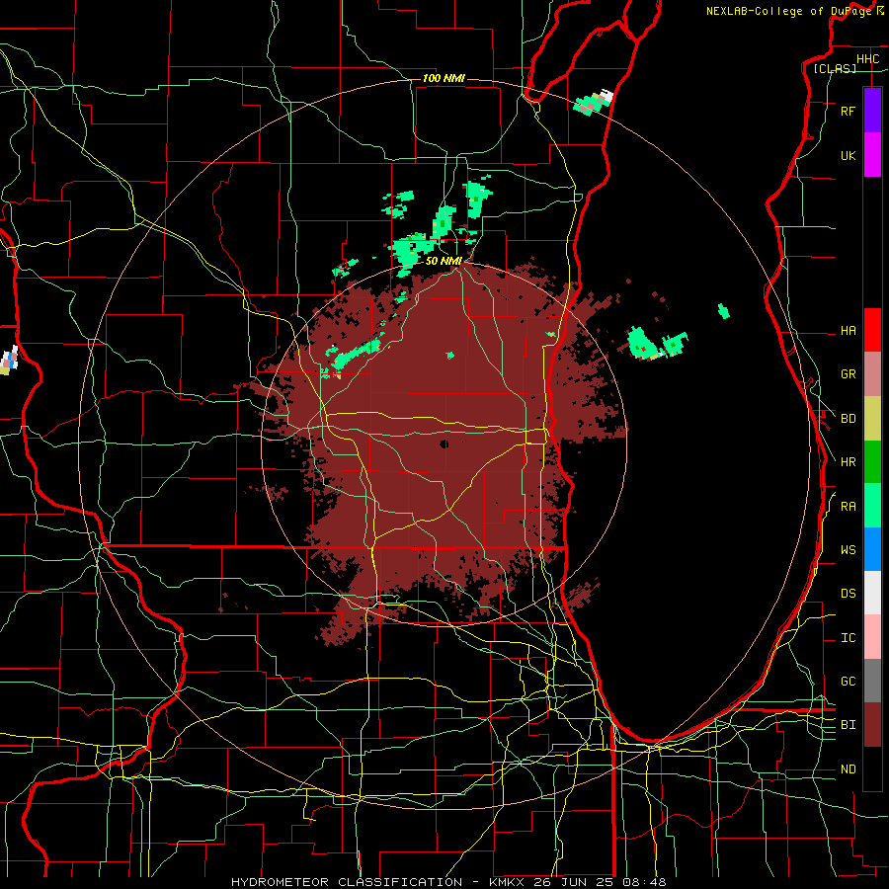Click the NEXLAB-College of DuPage credit text
Image resolution: width=889 pixels, height=889 pixels.
788,11
